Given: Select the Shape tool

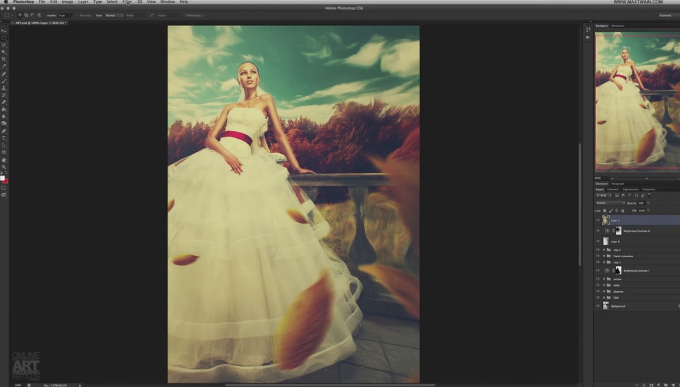Looking at the screenshot, I should click(4, 152).
